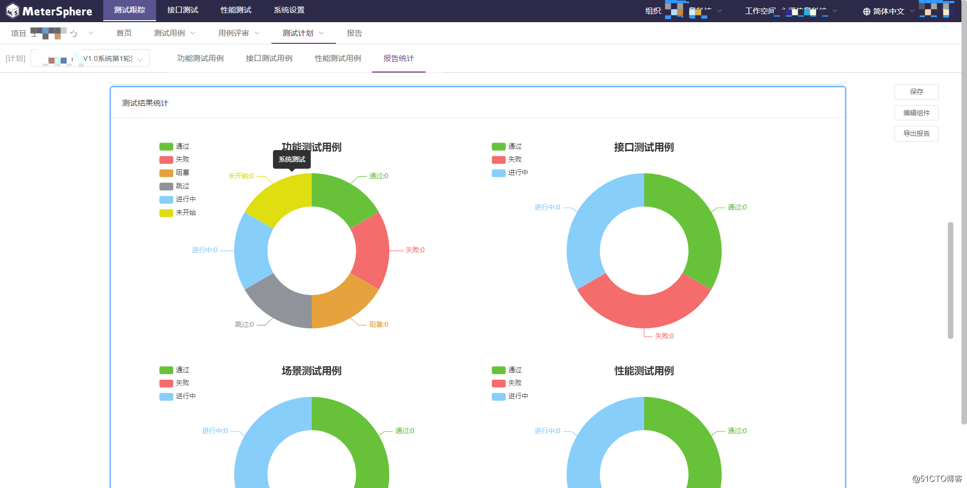The height and width of the screenshot is (488, 967).
Task: Click the 测试结果统计 card title
Action: pos(145,103)
